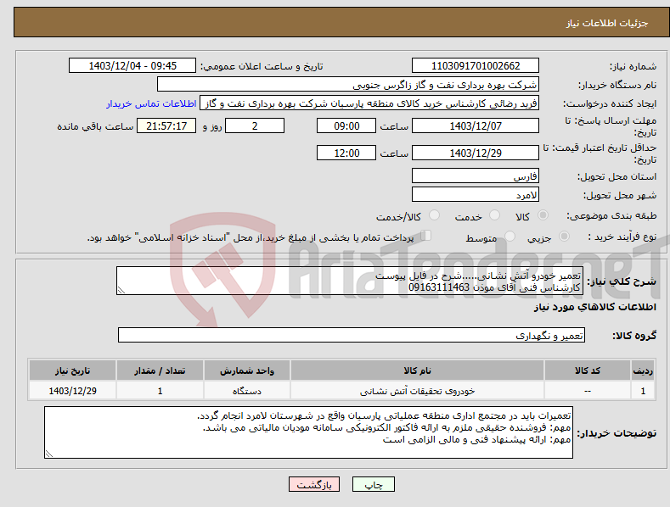Click the request creator field فرید رضائی
The height and width of the screenshot is (507, 670).
(x=369, y=103)
